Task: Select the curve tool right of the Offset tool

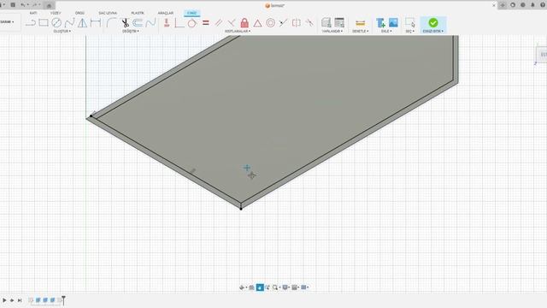Action: 150,23
